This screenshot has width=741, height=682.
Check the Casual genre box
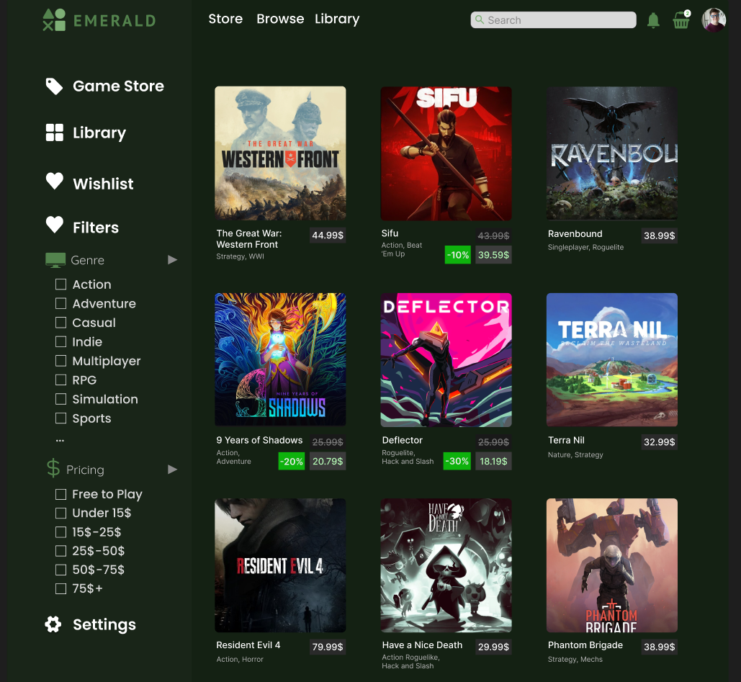[x=60, y=323]
